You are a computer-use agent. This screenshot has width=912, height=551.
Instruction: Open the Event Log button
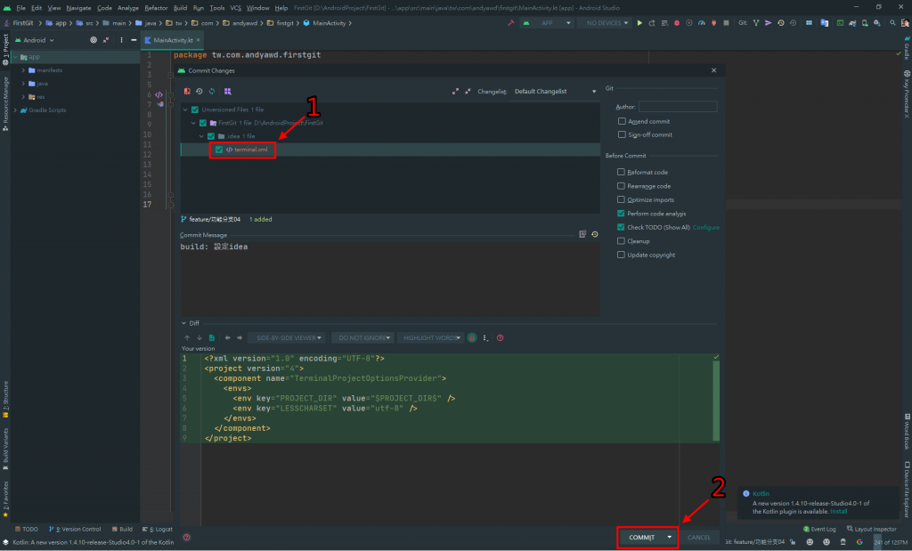coord(819,529)
